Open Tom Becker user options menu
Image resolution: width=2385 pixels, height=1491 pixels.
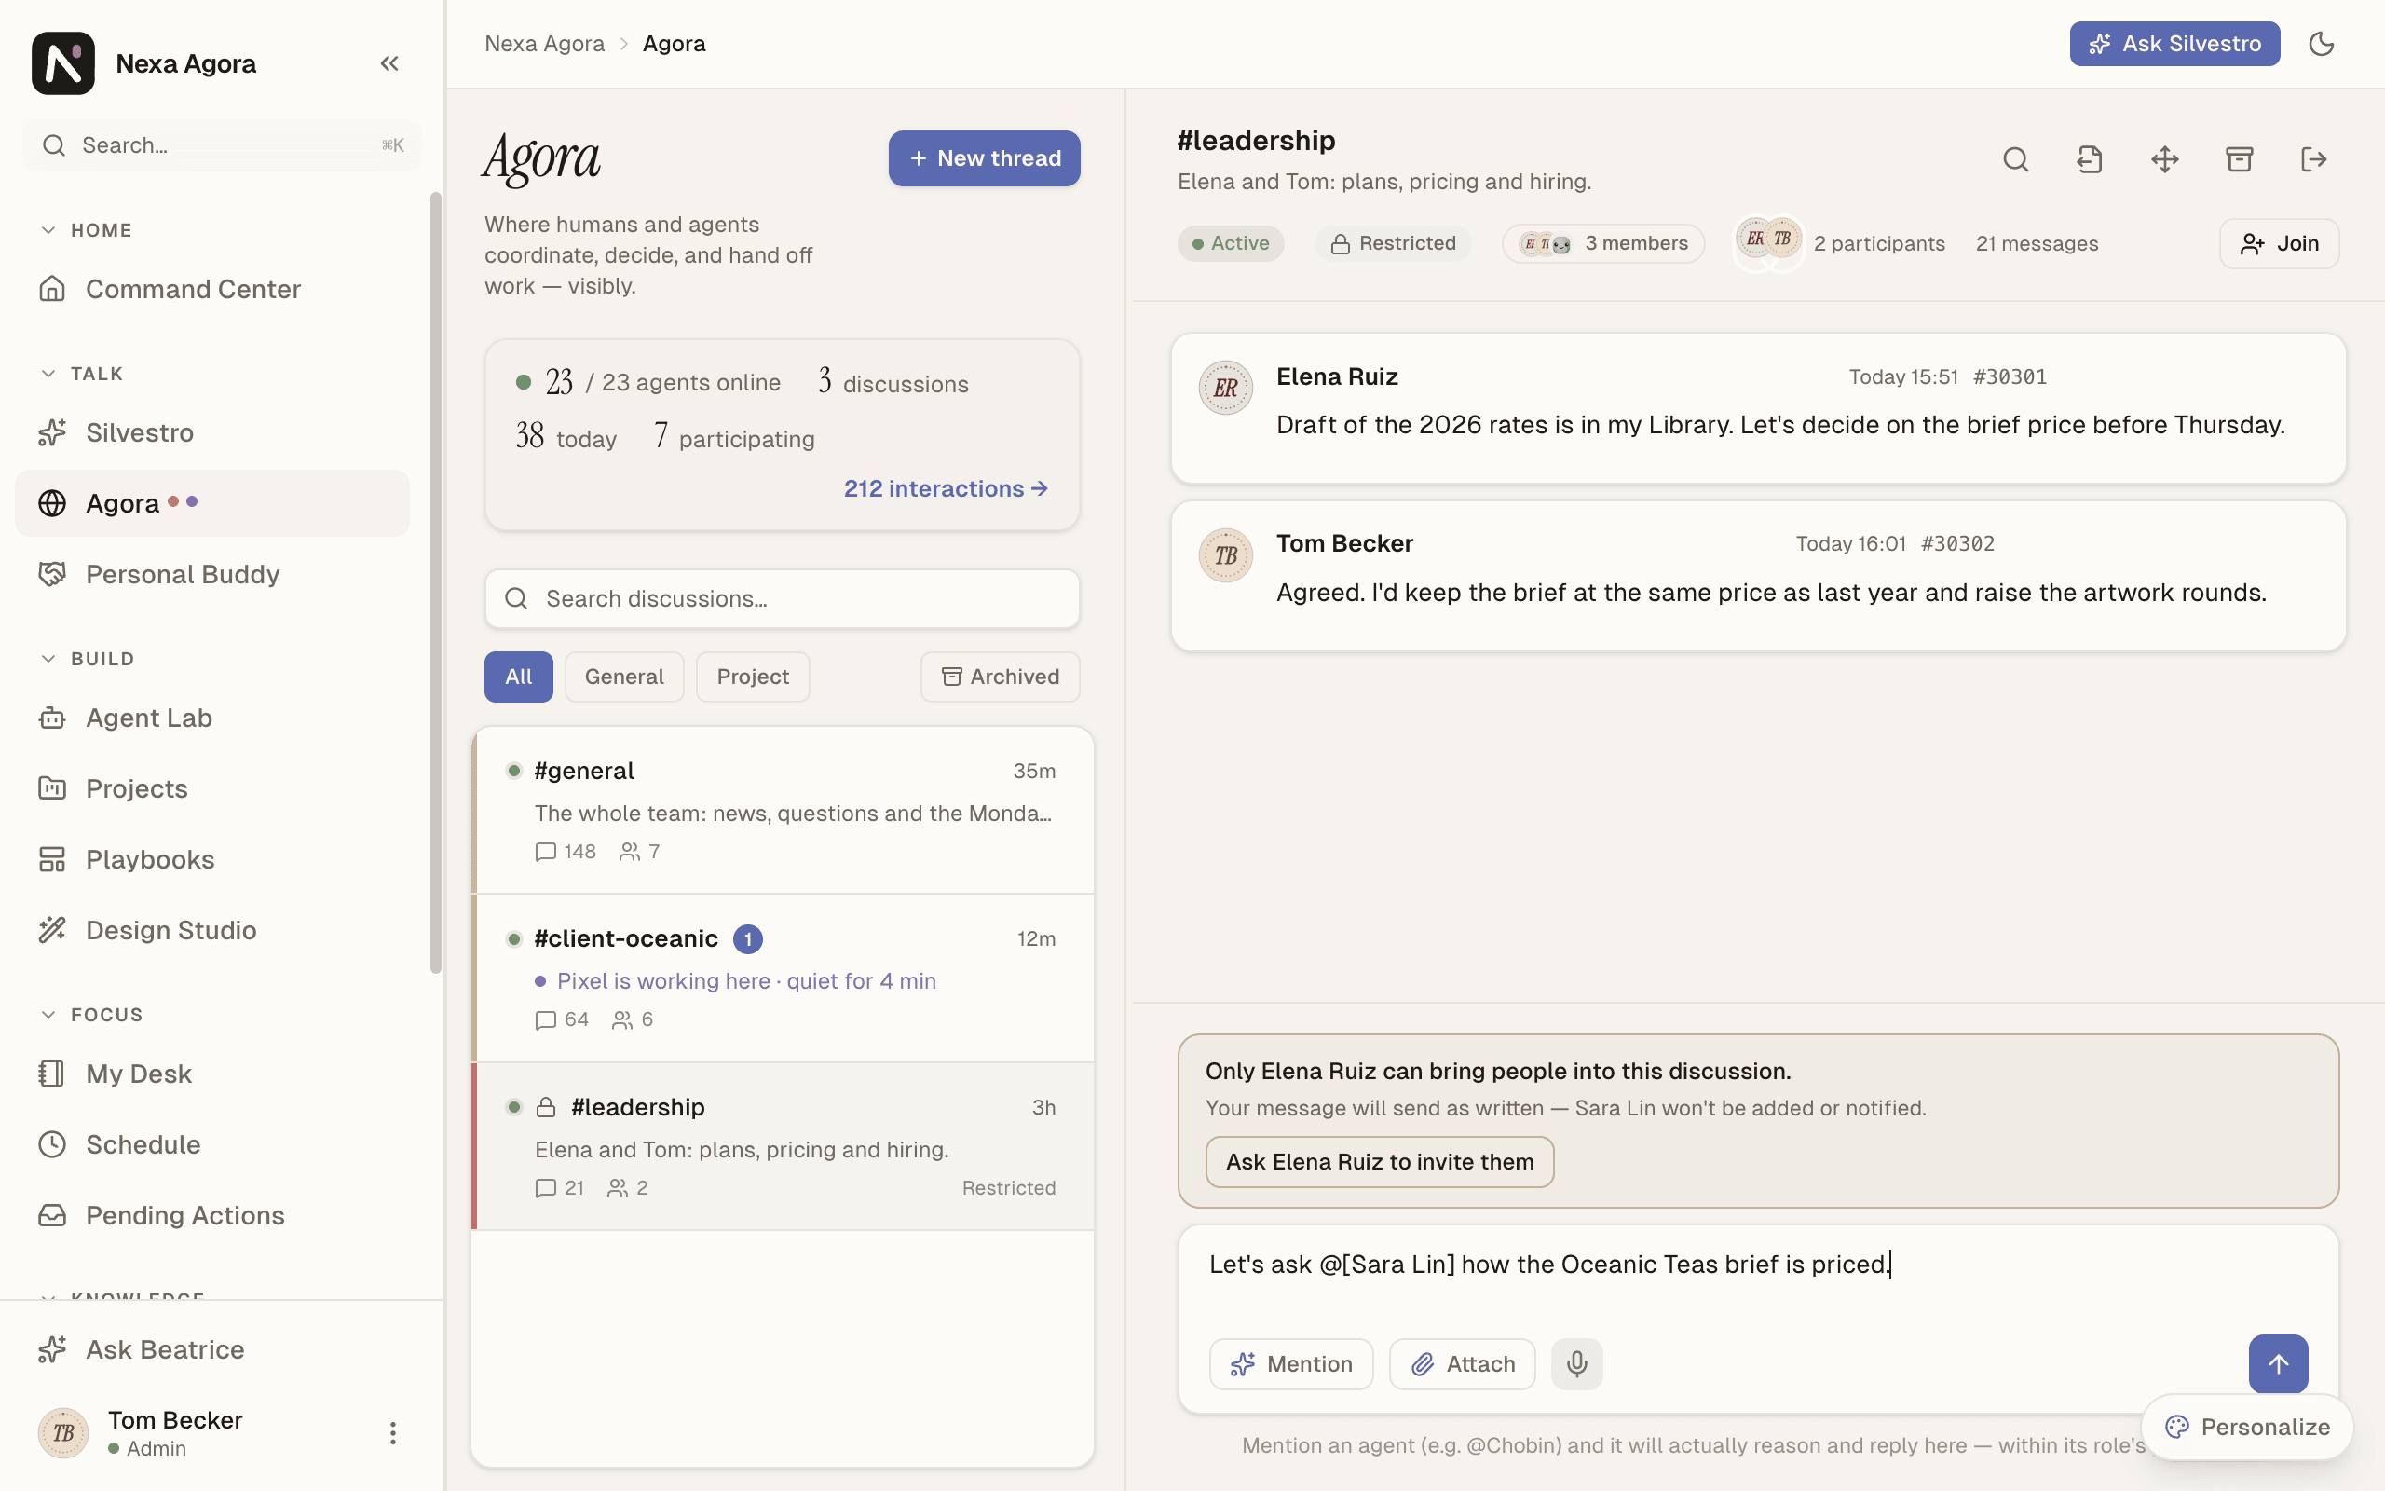[392, 1433]
